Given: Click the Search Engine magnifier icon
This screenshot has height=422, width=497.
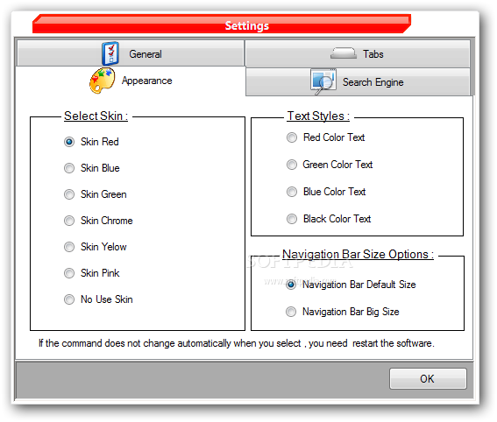Looking at the screenshot, I should 323,81.
